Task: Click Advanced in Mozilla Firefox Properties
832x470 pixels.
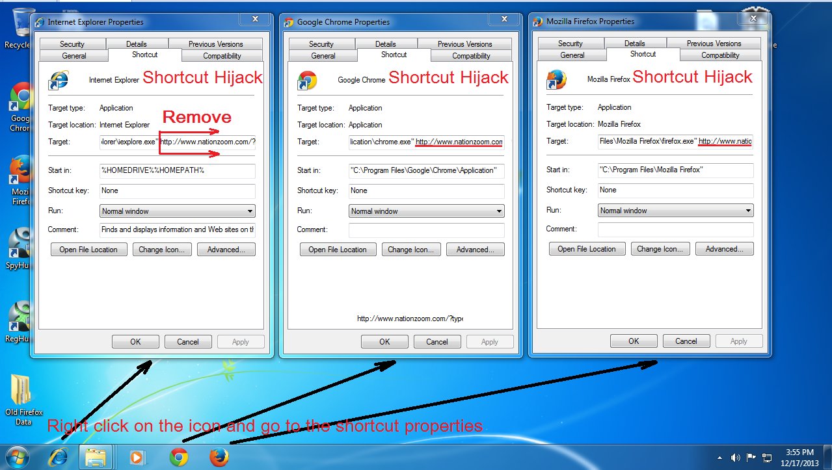Action: [725, 249]
